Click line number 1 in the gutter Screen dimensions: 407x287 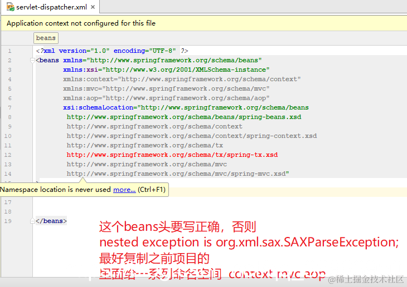(9, 51)
